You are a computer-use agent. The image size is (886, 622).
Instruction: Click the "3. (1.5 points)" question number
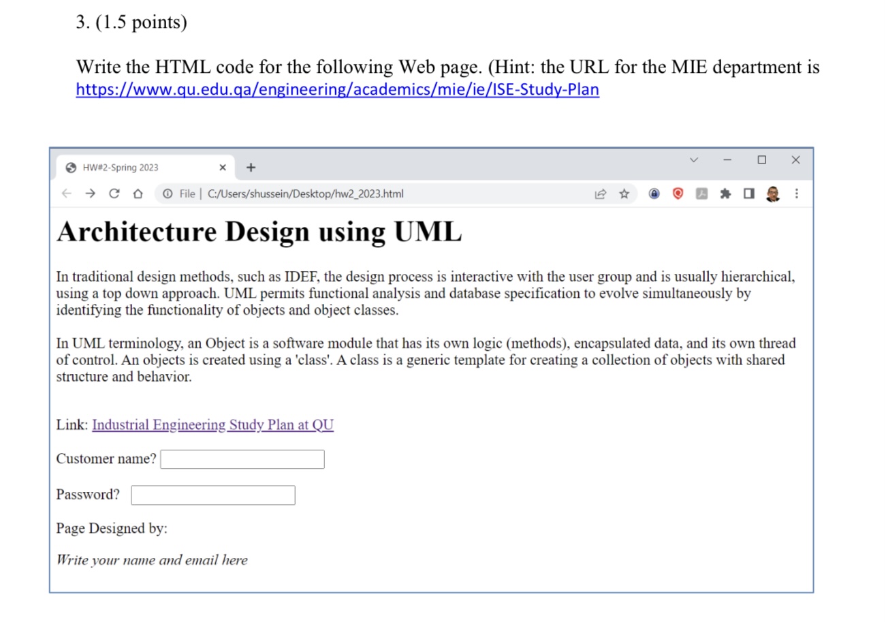[x=131, y=22]
